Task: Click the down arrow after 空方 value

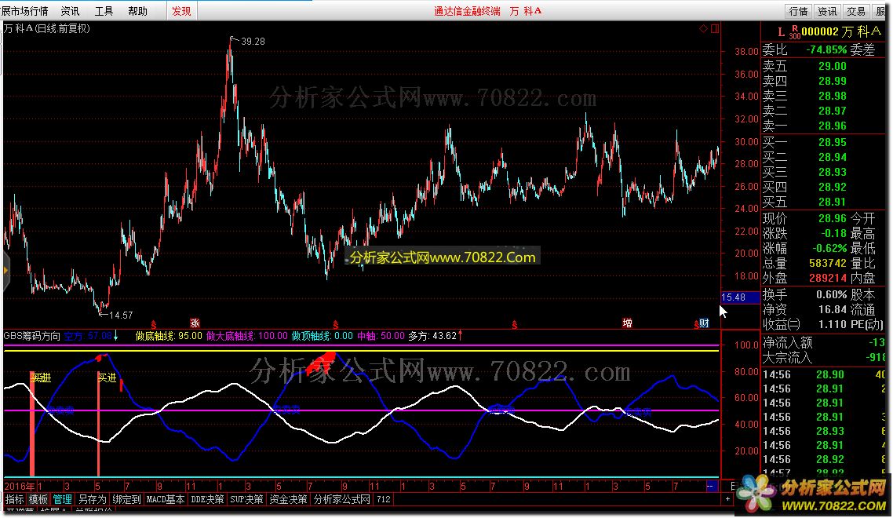Action: (x=115, y=336)
